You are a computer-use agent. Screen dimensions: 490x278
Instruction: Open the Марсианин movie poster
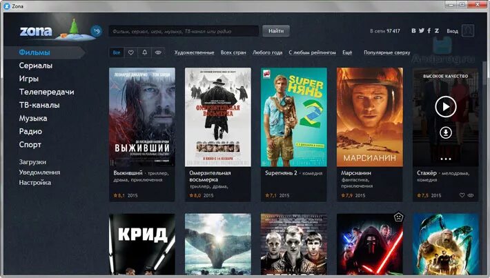pos(370,117)
